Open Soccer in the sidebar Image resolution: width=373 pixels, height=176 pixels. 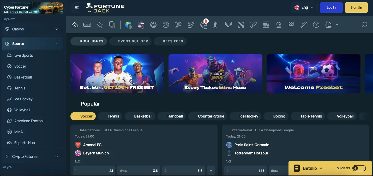(x=32, y=66)
